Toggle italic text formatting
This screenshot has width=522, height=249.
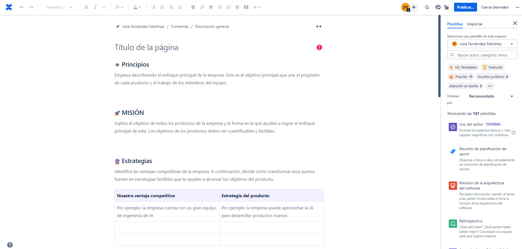(x=95, y=7)
